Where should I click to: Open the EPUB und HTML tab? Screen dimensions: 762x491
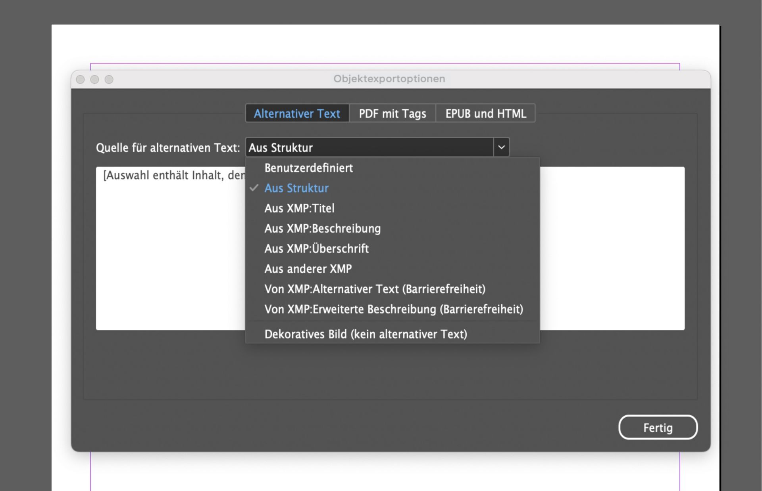coord(486,113)
